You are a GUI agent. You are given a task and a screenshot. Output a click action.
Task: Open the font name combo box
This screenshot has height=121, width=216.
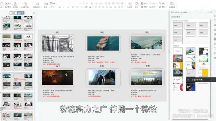pos(63,4)
